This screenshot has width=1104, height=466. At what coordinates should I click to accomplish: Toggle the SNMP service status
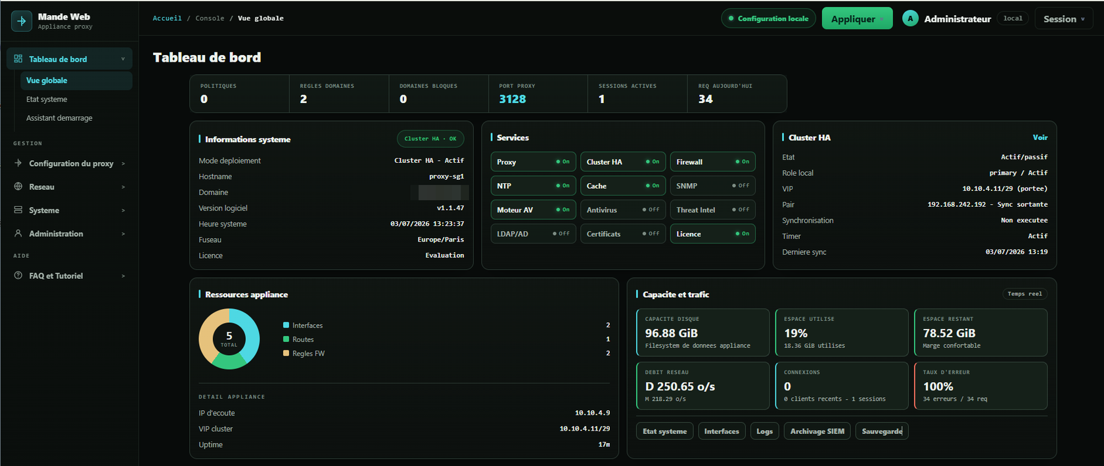coord(741,186)
